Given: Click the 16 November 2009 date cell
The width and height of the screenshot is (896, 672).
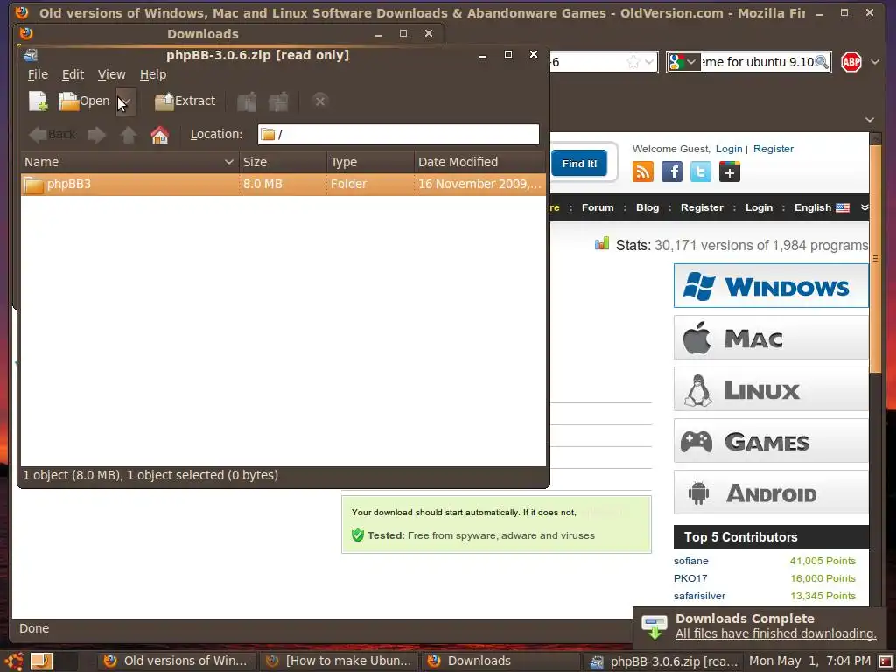Looking at the screenshot, I should coord(479,184).
